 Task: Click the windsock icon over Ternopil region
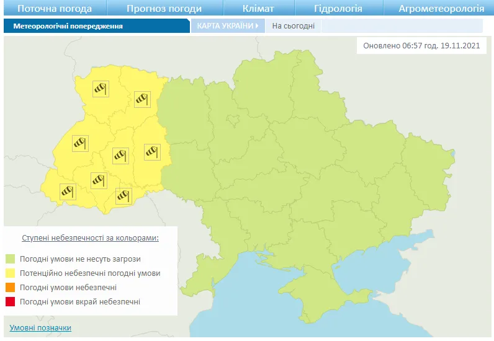(120, 155)
